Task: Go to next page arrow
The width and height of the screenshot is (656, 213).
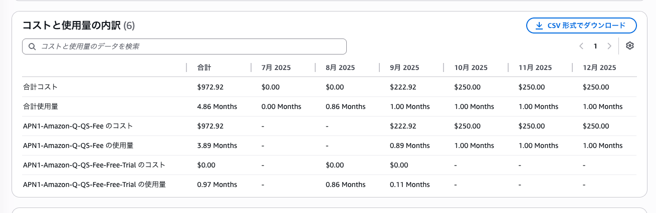Action: pyautogui.click(x=609, y=46)
